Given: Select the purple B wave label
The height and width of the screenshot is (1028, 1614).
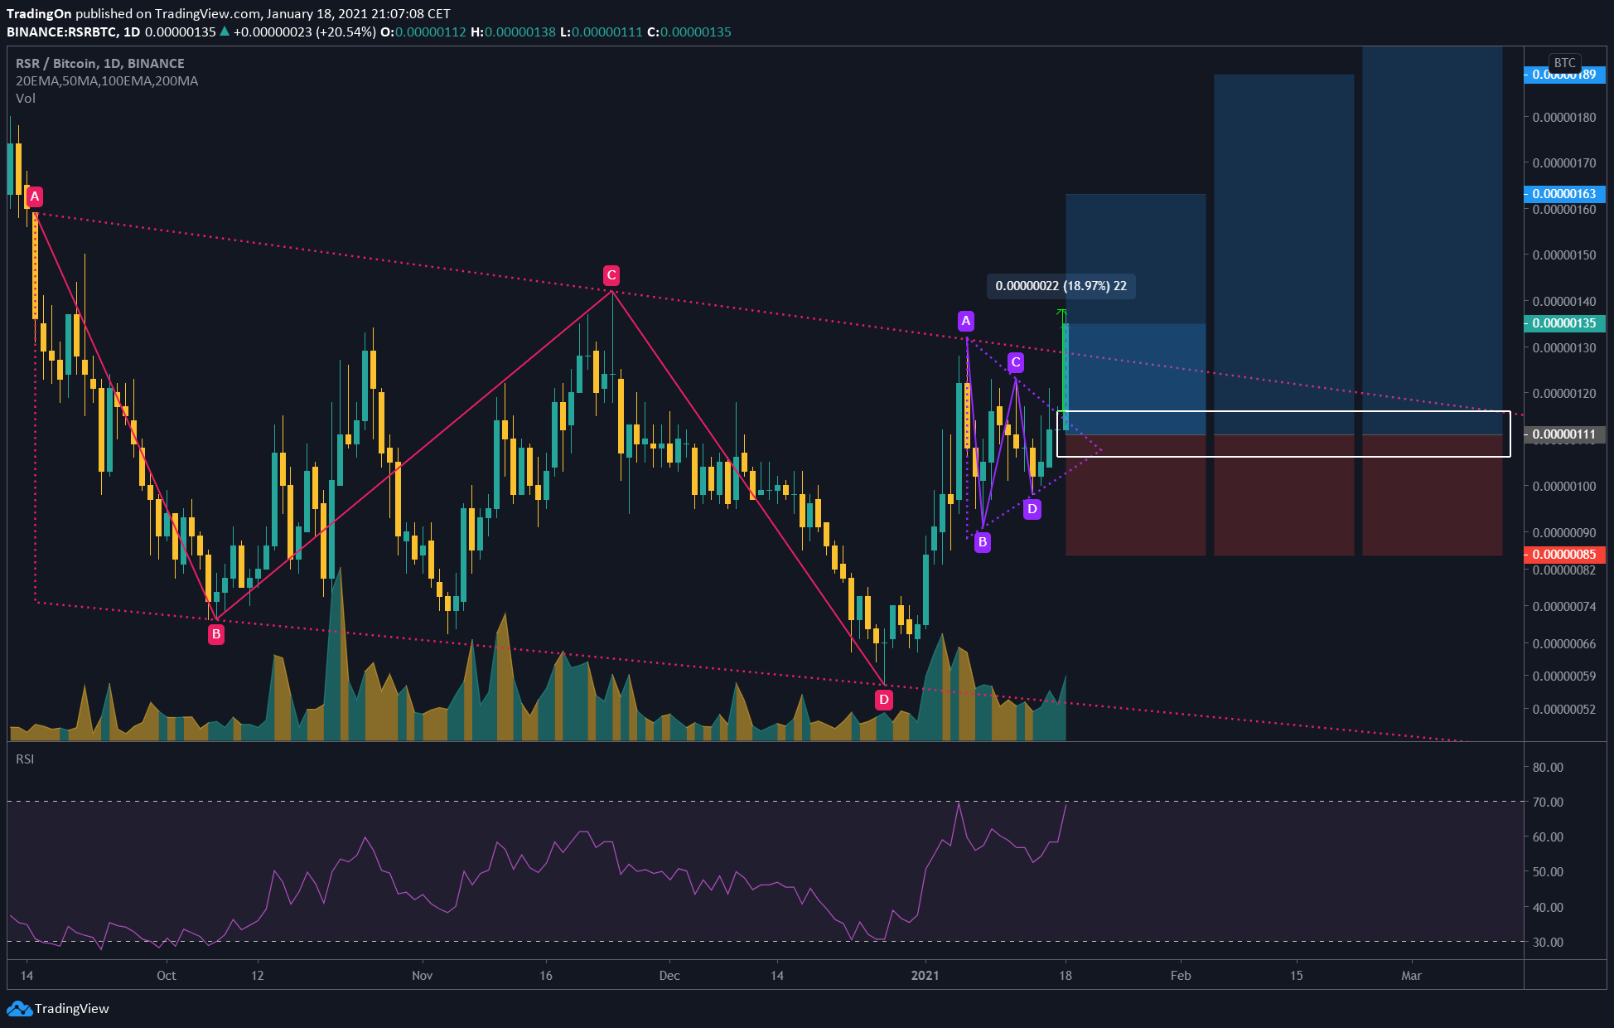Looking at the screenshot, I should click(983, 542).
